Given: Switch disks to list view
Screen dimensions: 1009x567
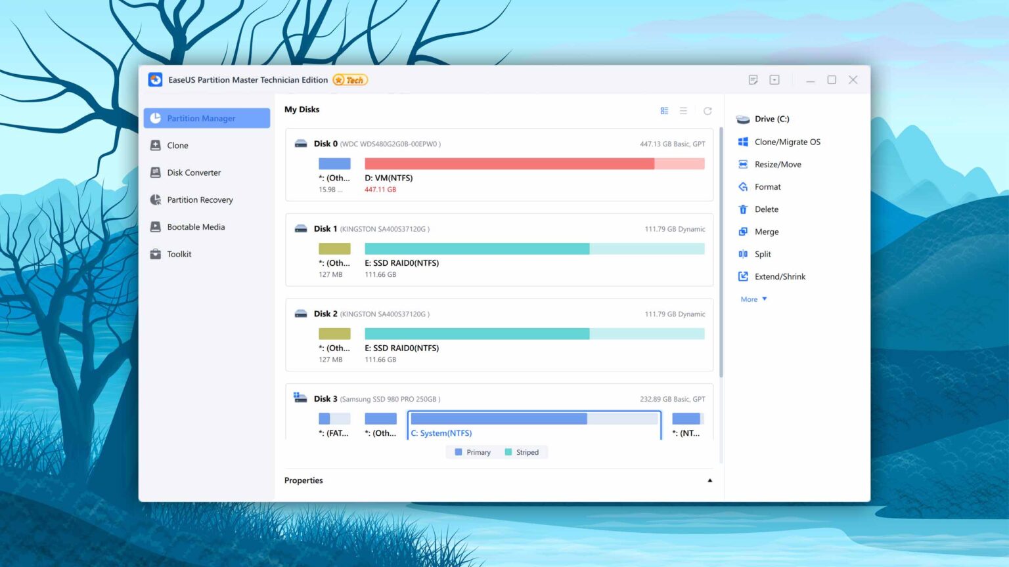Looking at the screenshot, I should click(x=683, y=110).
